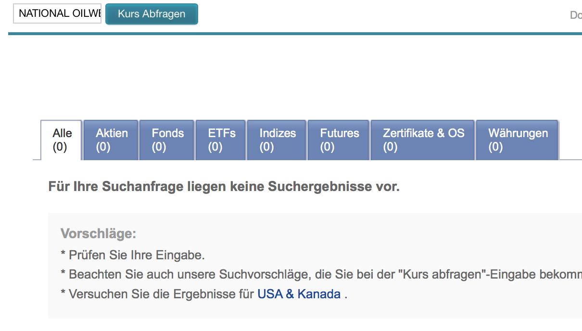
Task: Switch to the Futures tab
Action: 339,140
